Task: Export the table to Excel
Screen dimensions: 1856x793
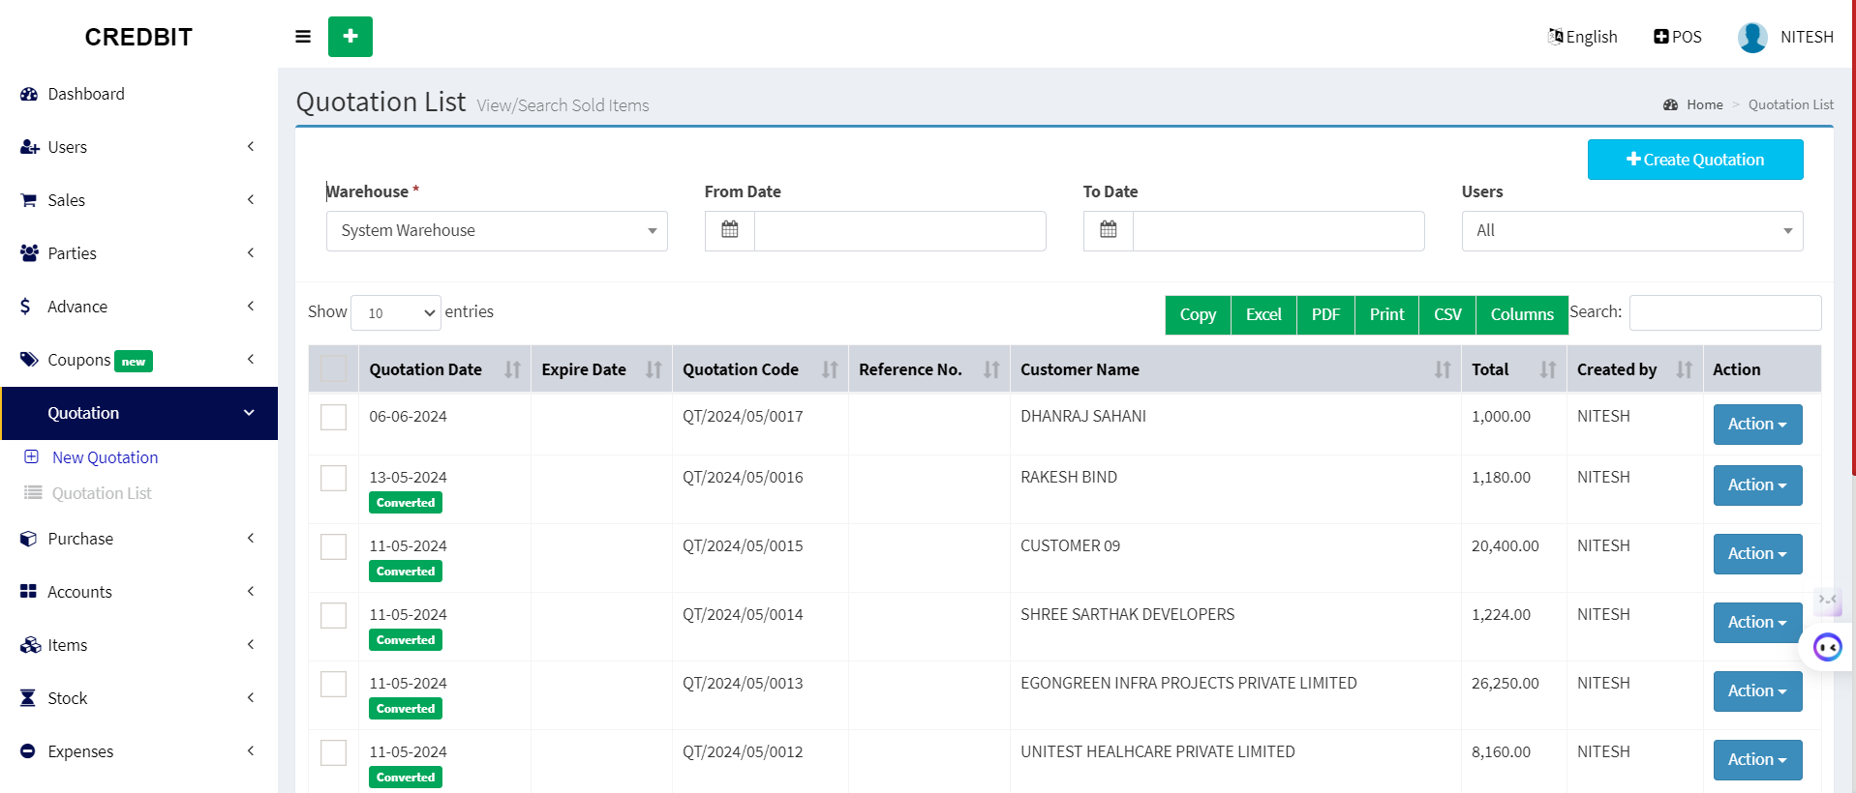Action: click(x=1263, y=314)
